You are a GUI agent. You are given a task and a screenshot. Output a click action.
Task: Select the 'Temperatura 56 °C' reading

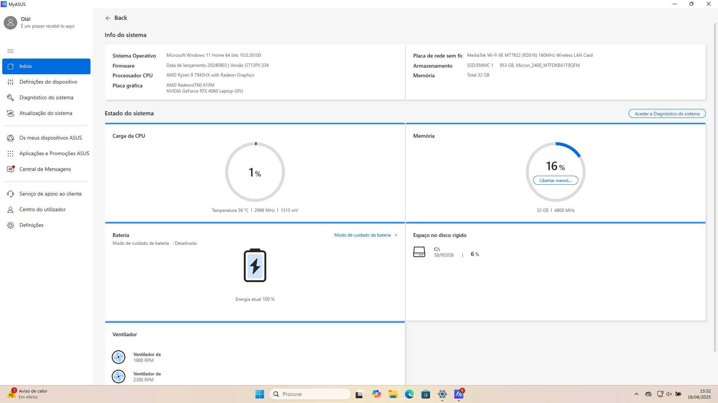tap(230, 210)
